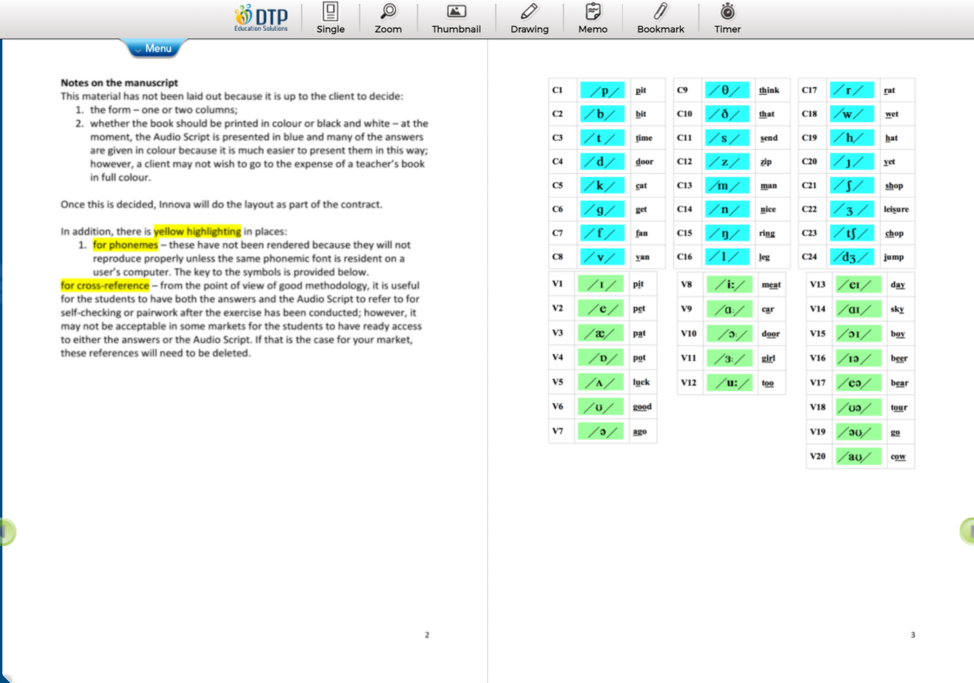Click the /r/ phoneme cell in row C17
The width and height of the screenshot is (974, 683).
coord(852,90)
